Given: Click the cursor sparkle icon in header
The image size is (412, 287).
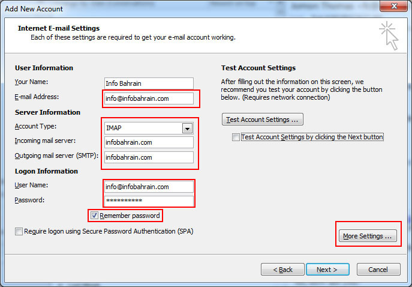Looking at the screenshot, I should (x=388, y=36).
